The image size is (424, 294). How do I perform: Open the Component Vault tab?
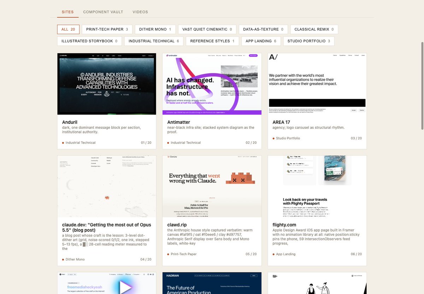pos(103,12)
